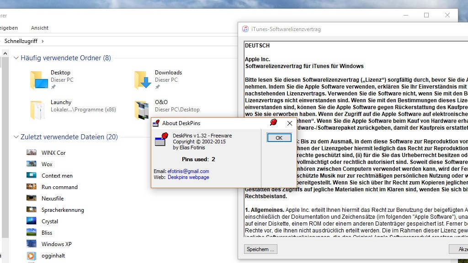Click Softwarelizenzvertrag für iTunes für Windows line
468x263 pixels.
click(304, 66)
